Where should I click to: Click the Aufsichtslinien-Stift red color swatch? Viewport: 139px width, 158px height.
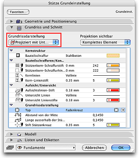point(113,90)
